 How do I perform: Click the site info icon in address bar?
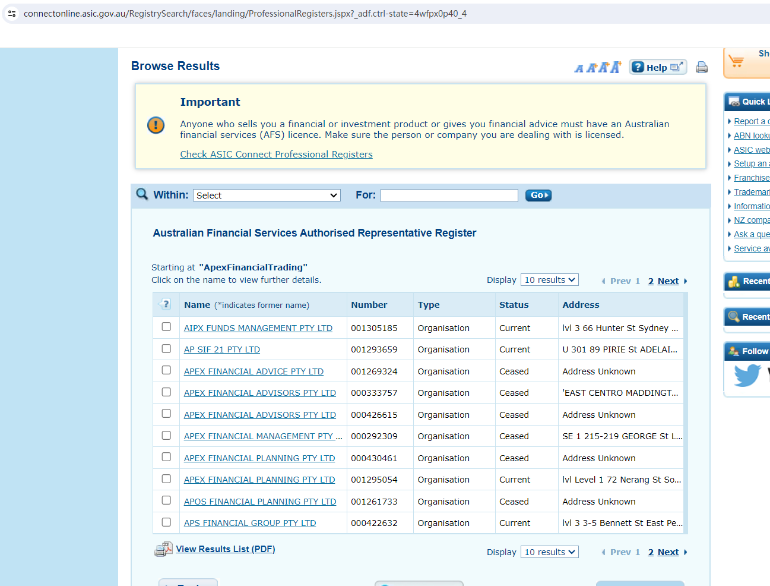[12, 13]
